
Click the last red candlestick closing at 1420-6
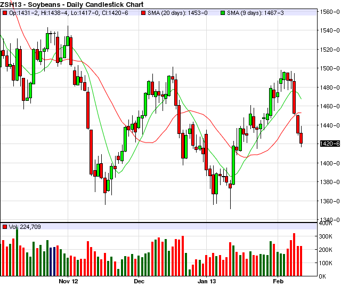[x=301, y=138]
